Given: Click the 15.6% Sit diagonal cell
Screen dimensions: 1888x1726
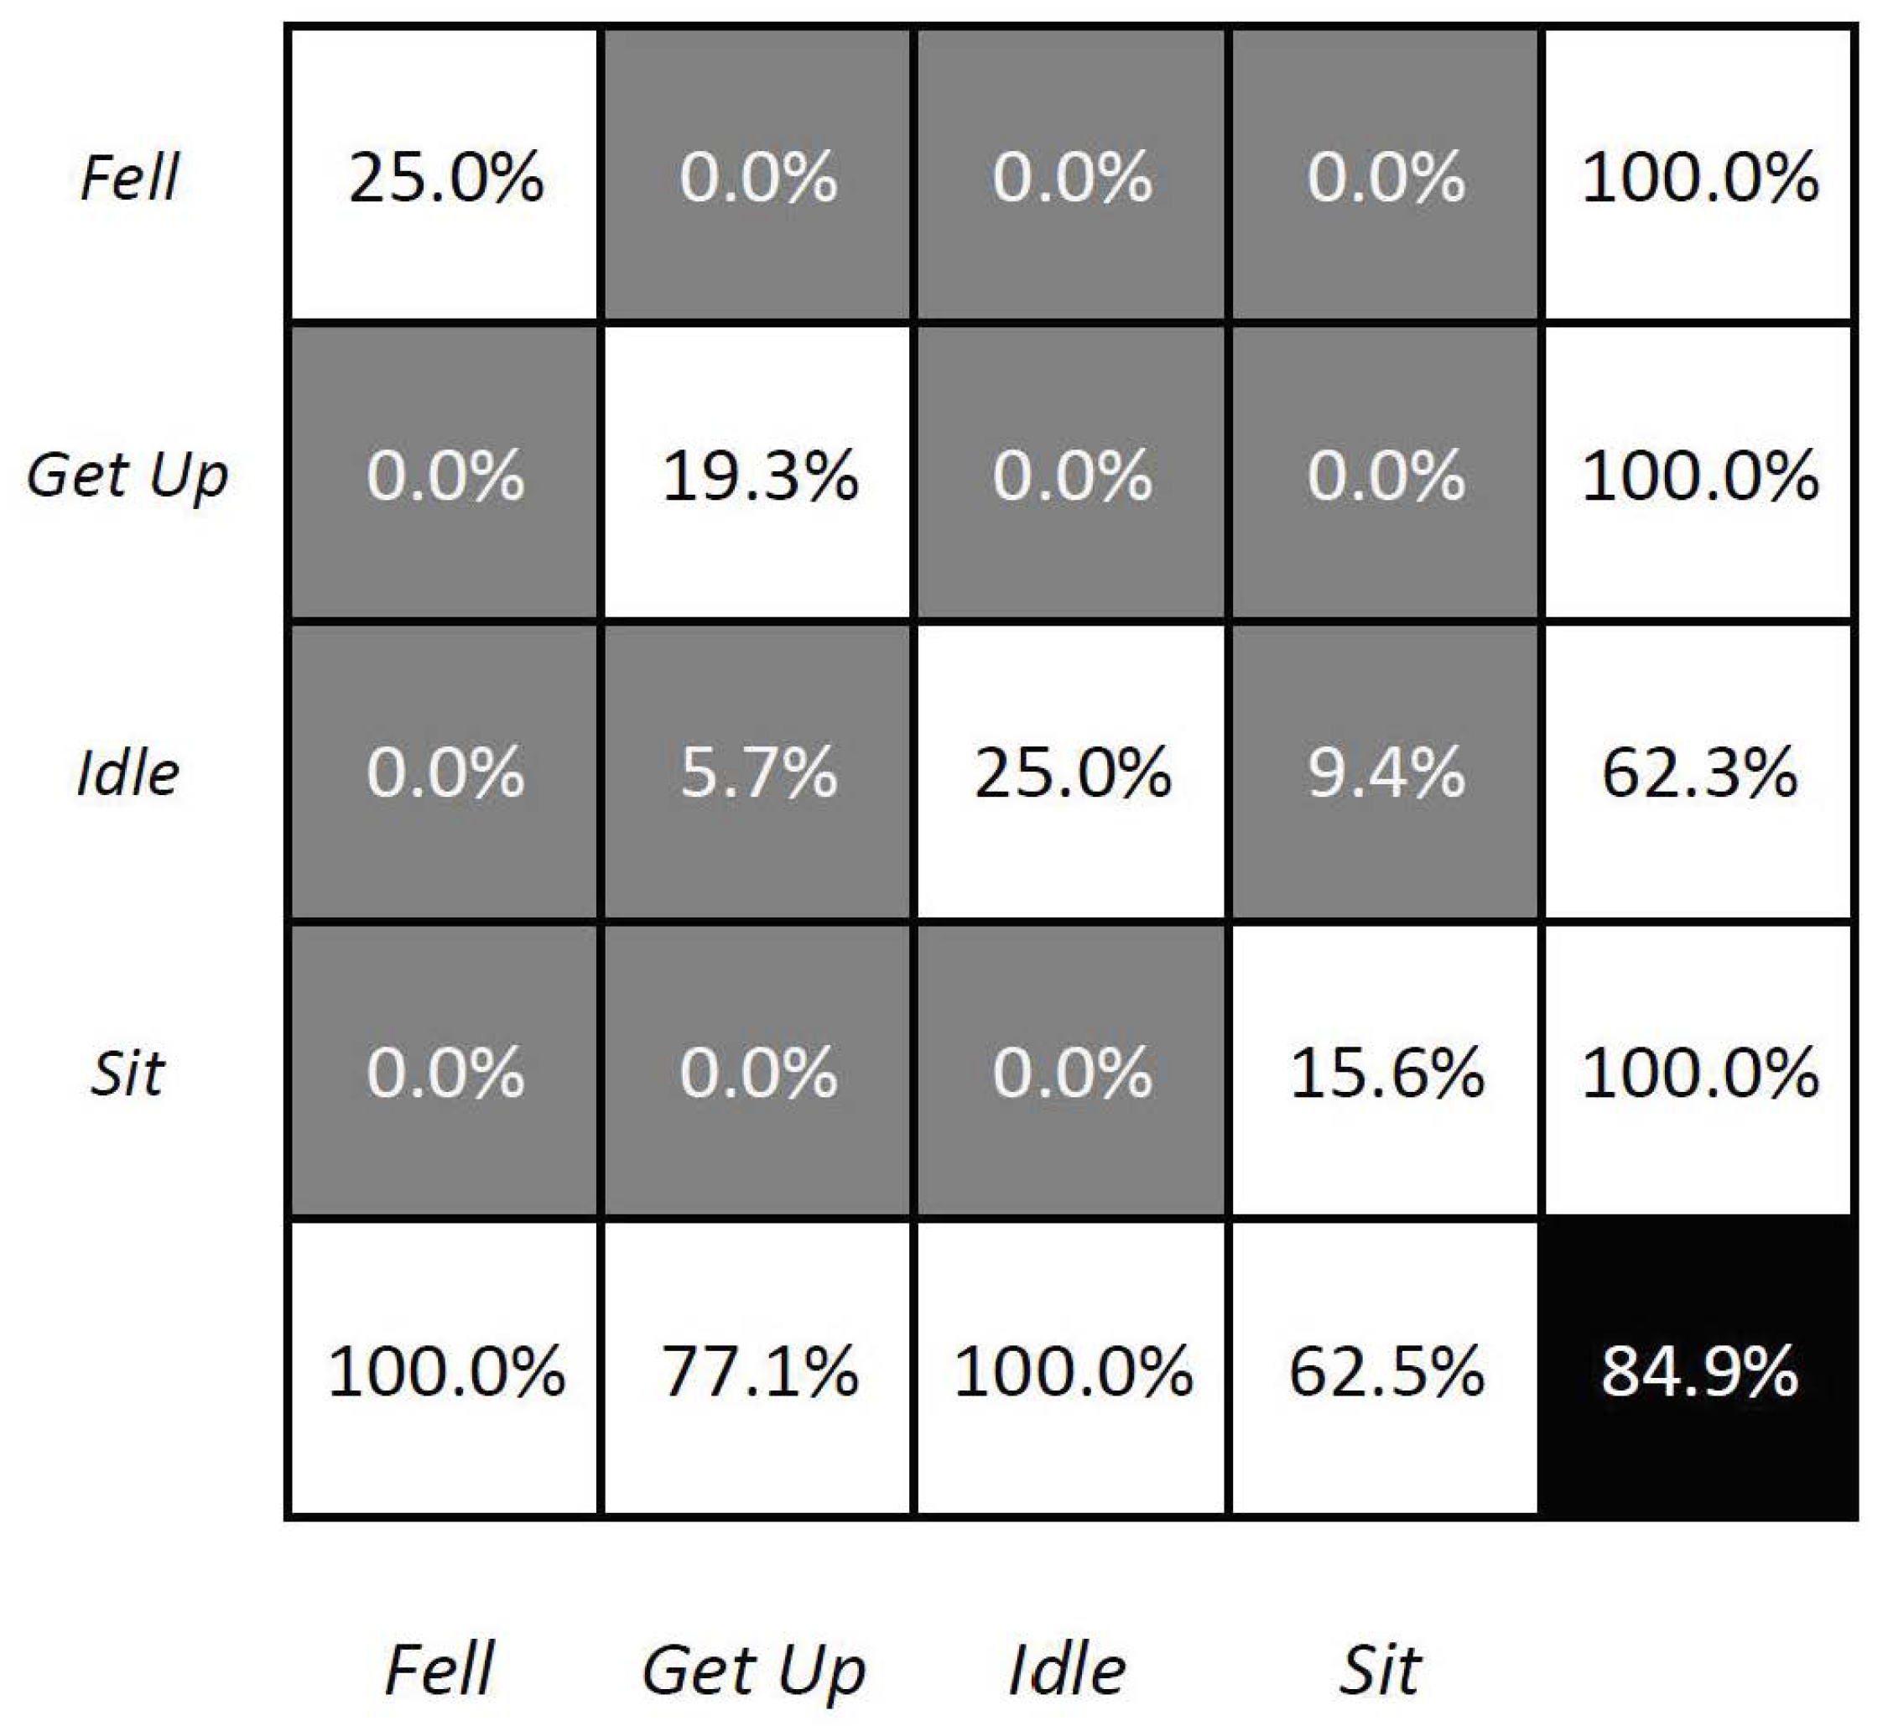Looking at the screenshot, I should [1386, 1074].
